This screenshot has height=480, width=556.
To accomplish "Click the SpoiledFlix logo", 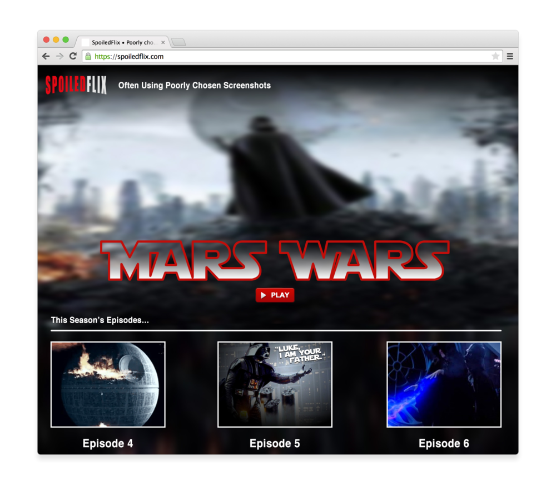I will (76, 85).
